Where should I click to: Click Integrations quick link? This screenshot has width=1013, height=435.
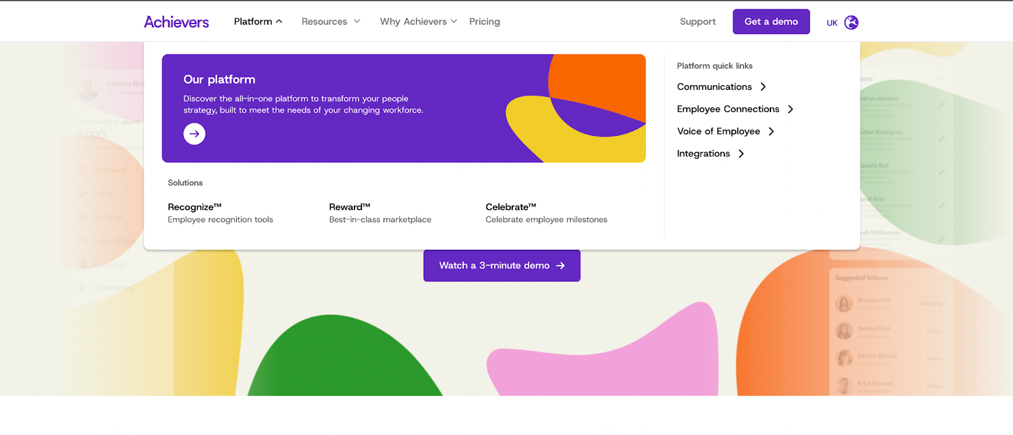click(x=703, y=154)
